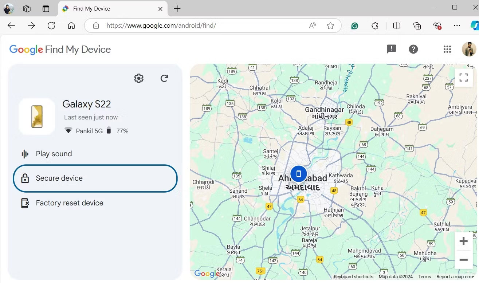Screen dimensions: 479x283
Task: Click the phone location marker on map
Action: pyautogui.click(x=298, y=174)
